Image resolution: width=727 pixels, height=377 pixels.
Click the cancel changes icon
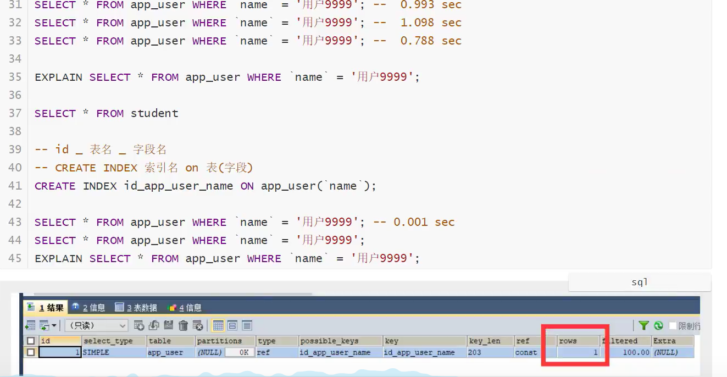point(198,325)
